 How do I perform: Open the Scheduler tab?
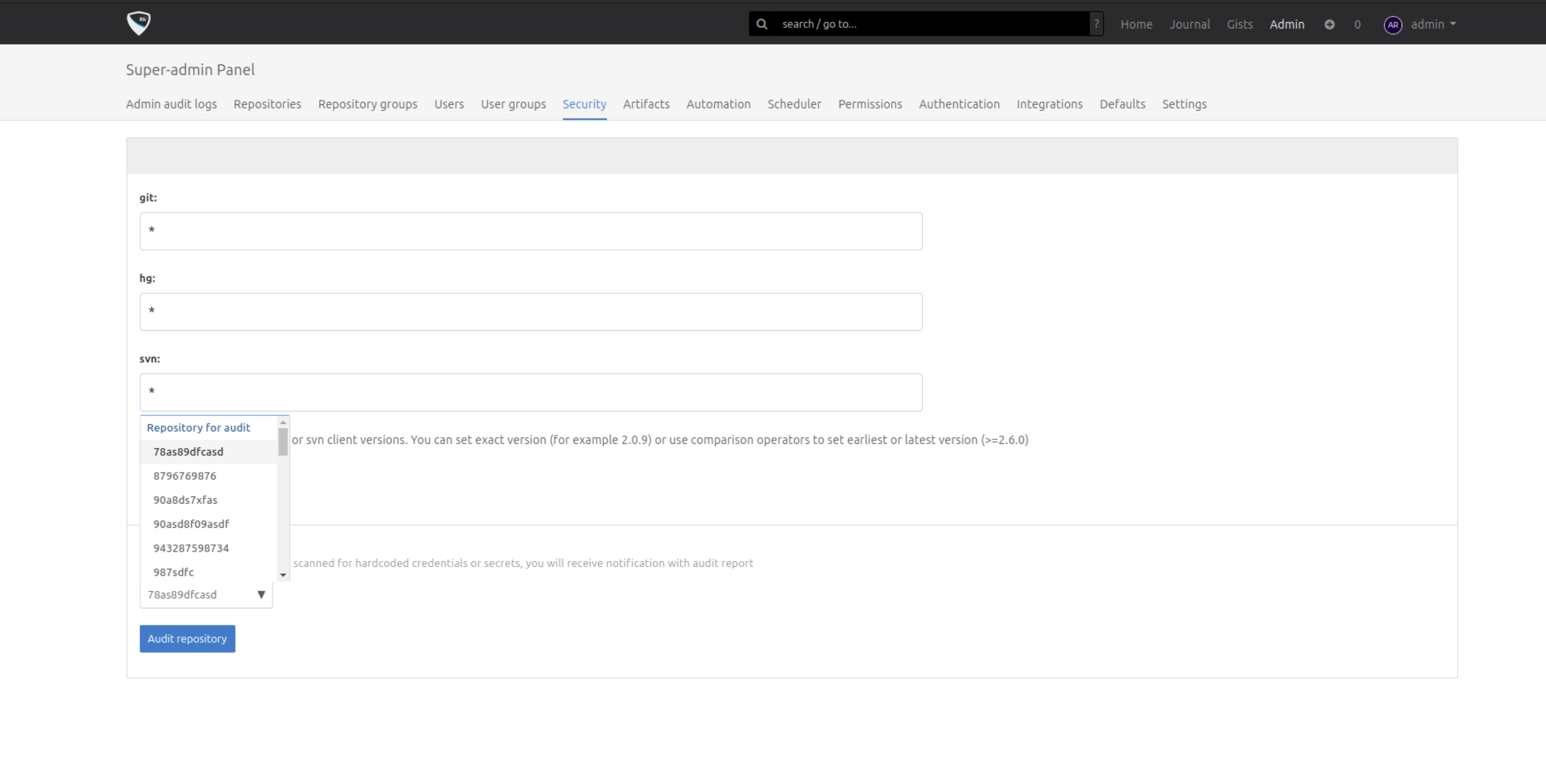coord(795,104)
